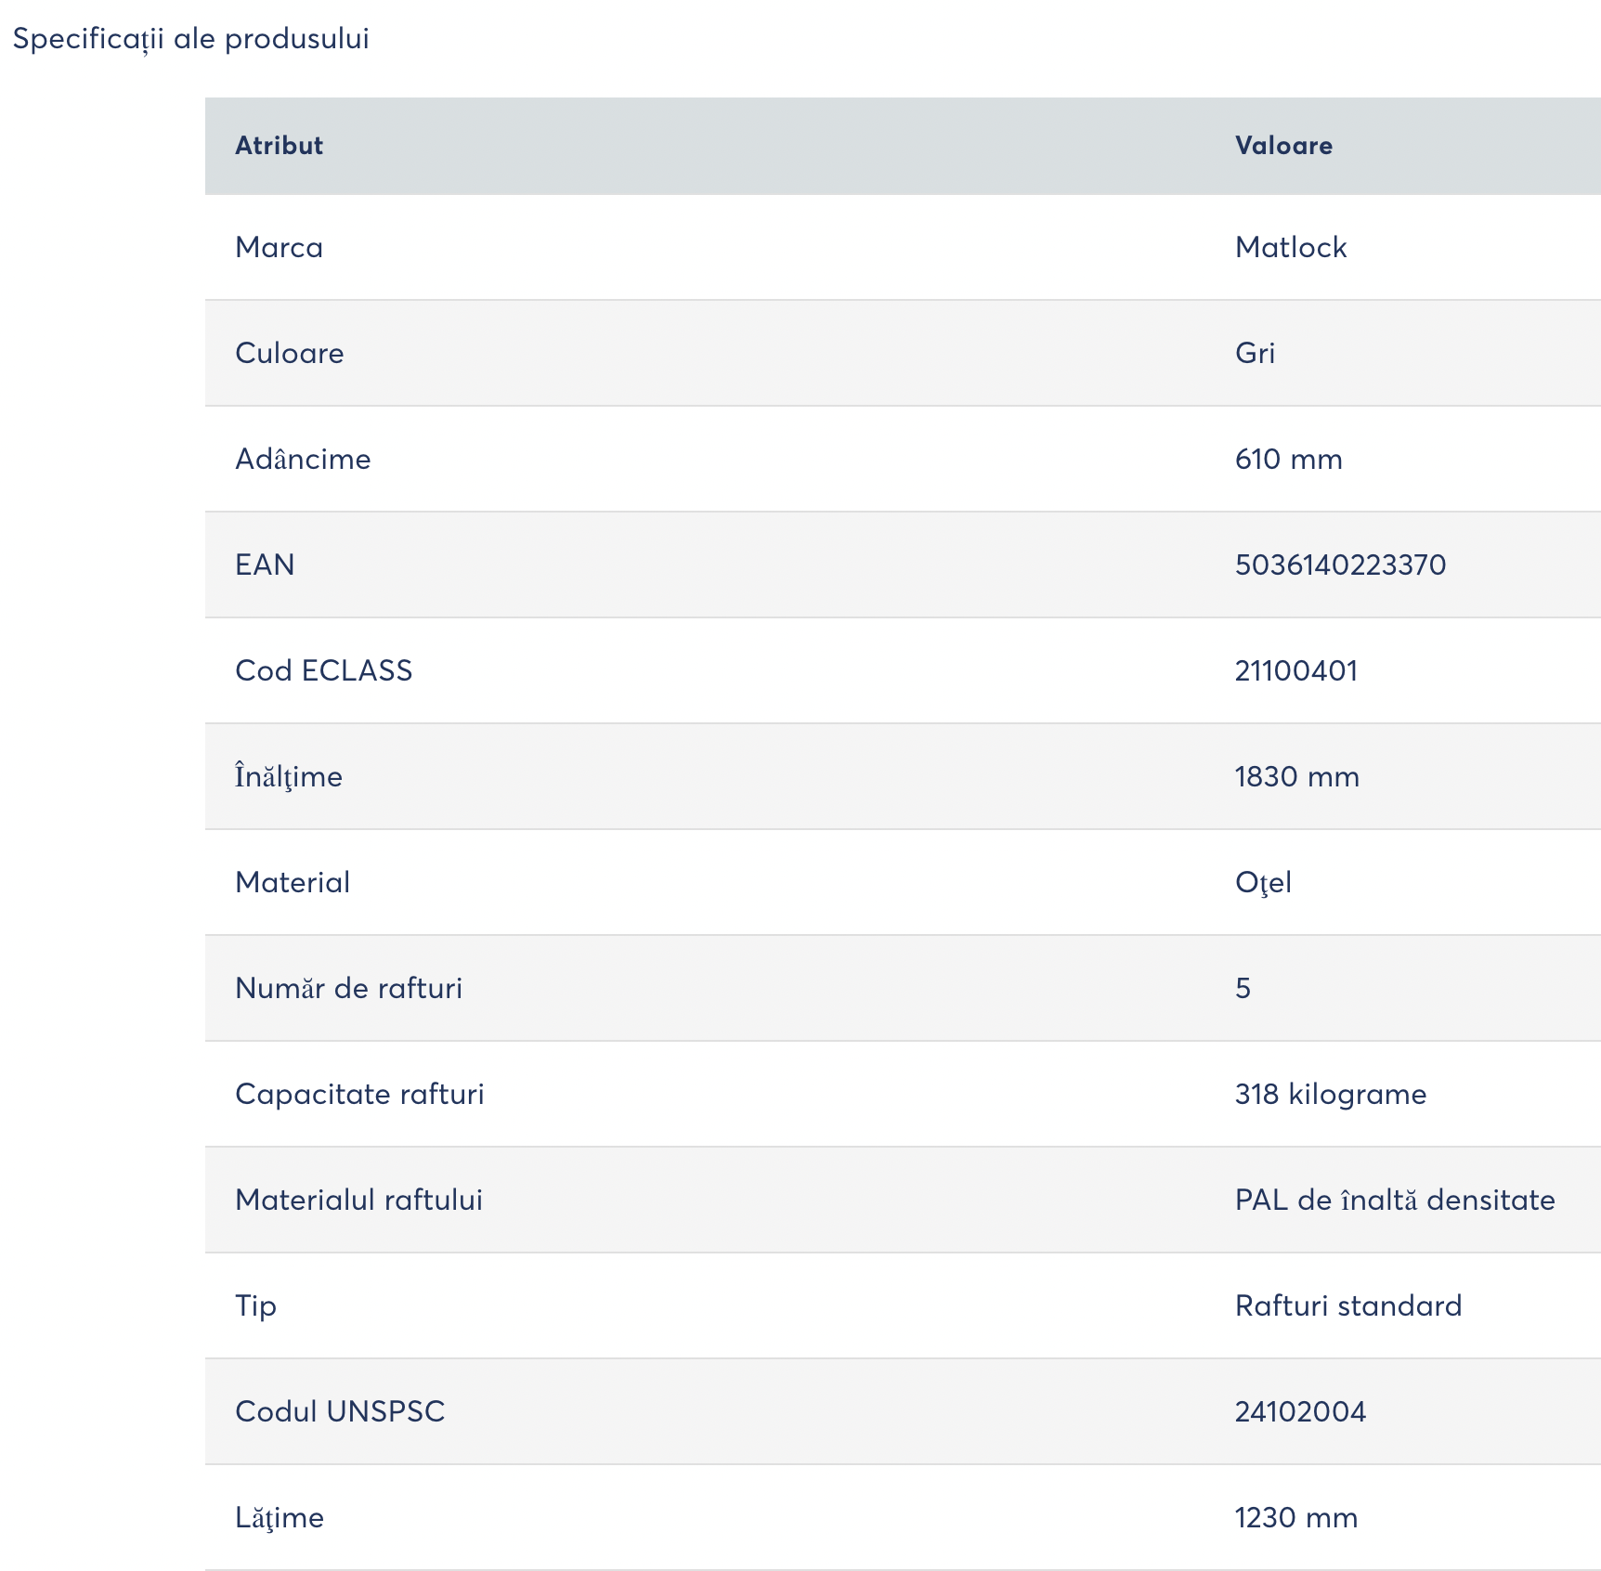Click PAL de înaltă densitate value
1601x1571 pixels.
pyautogui.click(x=1394, y=1200)
